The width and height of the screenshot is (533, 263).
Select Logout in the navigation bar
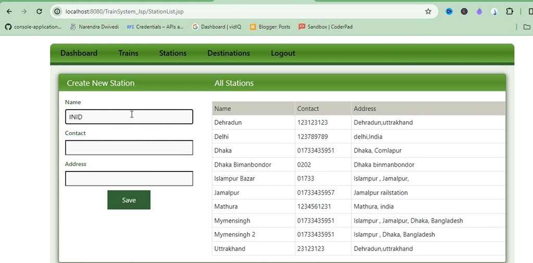click(283, 53)
